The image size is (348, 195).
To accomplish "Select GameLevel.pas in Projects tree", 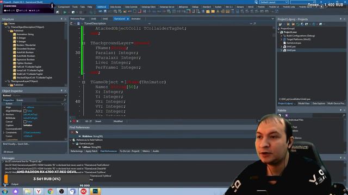I will (294, 43).
